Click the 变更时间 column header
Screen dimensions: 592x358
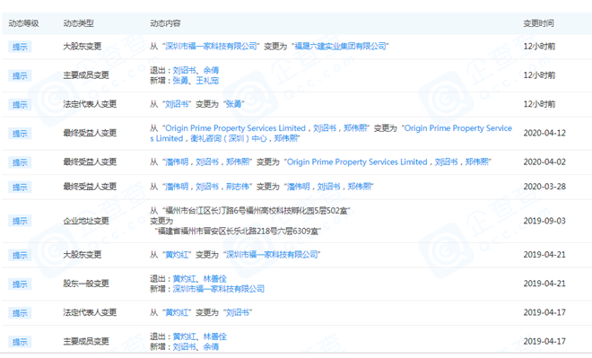(538, 23)
